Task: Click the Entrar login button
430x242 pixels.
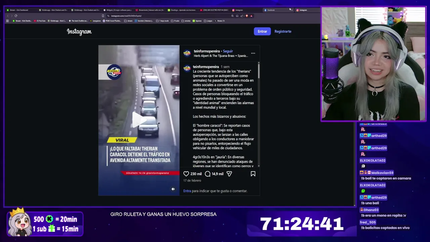Action: (262, 31)
